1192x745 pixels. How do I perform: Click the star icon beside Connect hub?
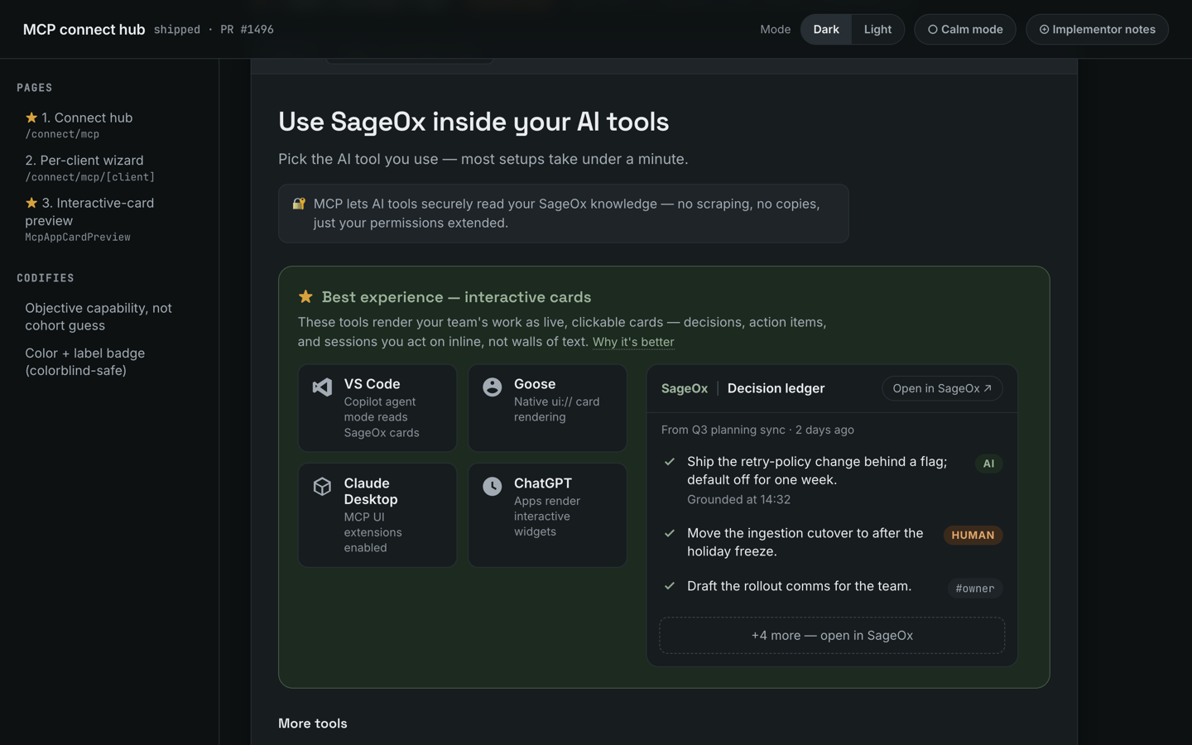point(31,118)
